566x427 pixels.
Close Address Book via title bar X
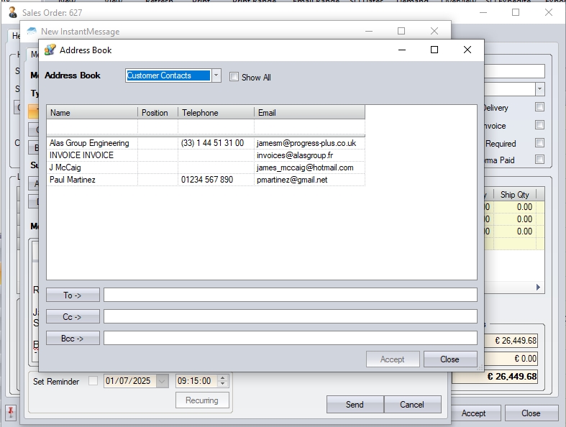point(467,50)
